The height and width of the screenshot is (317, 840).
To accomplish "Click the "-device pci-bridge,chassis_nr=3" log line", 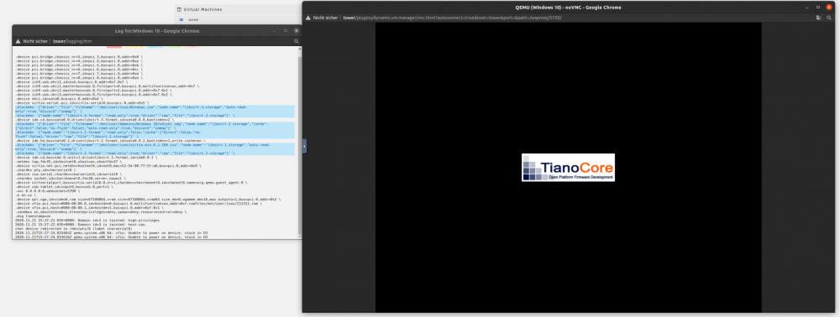I will coord(79,57).
